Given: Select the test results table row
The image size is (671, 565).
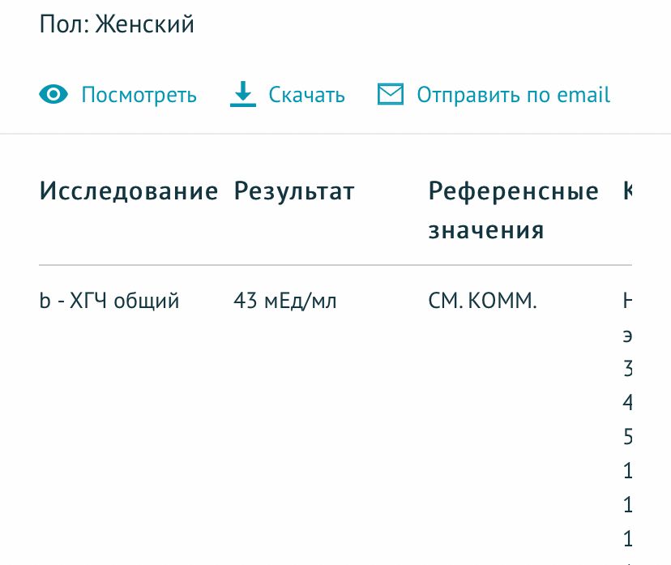Looking at the screenshot, I should pos(324,301).
